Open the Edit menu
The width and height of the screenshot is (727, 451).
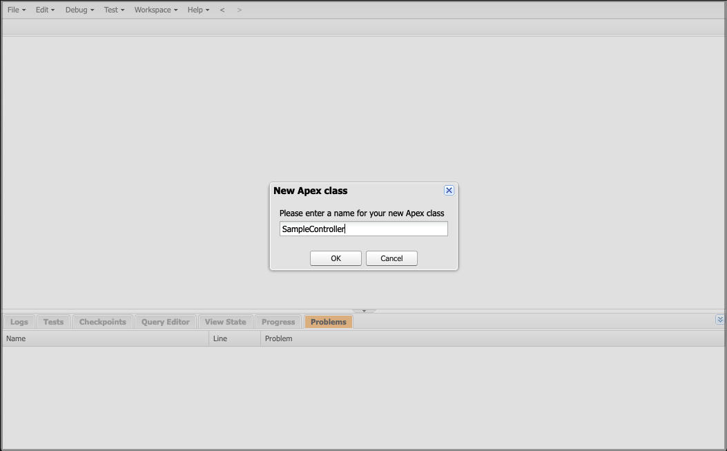45,10
